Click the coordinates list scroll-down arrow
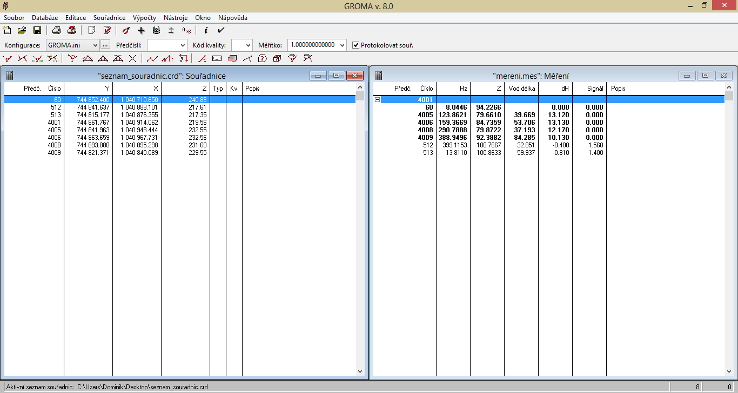 tap(360, 371)
